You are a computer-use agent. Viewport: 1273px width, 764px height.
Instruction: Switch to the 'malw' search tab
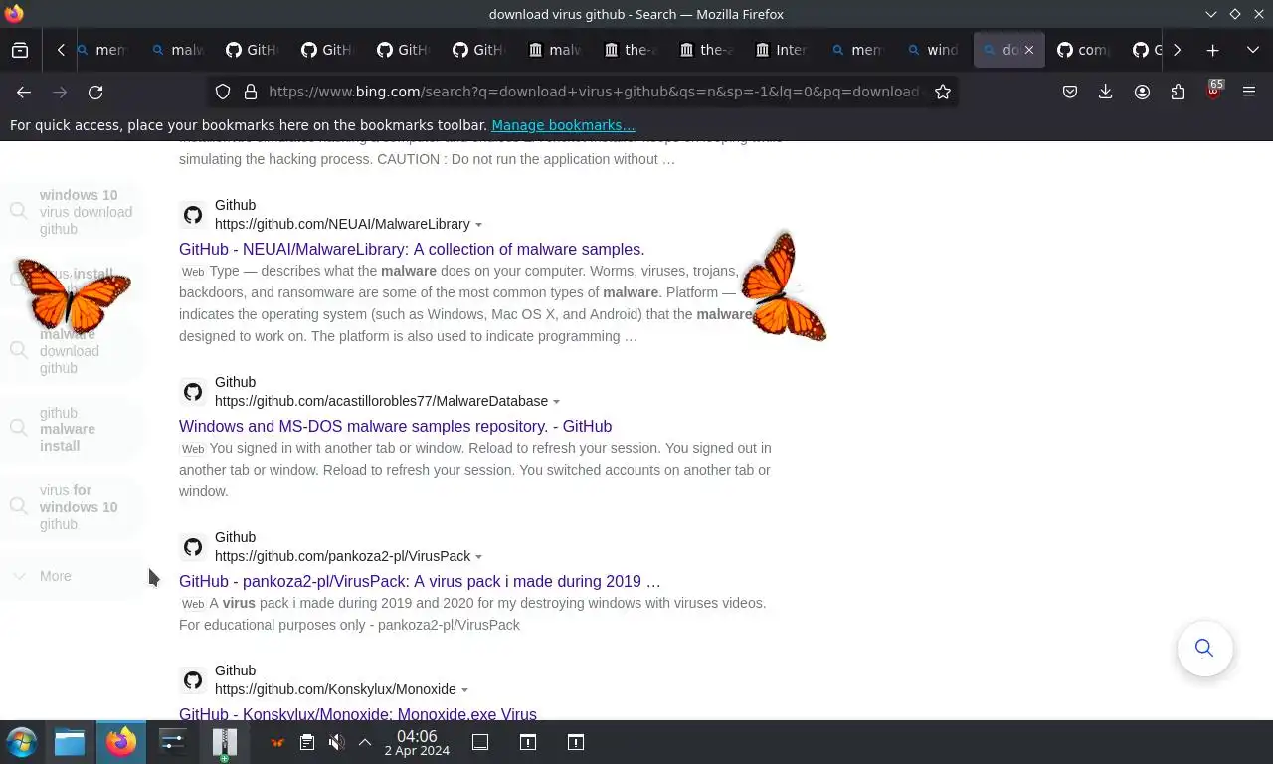point(177,50)
